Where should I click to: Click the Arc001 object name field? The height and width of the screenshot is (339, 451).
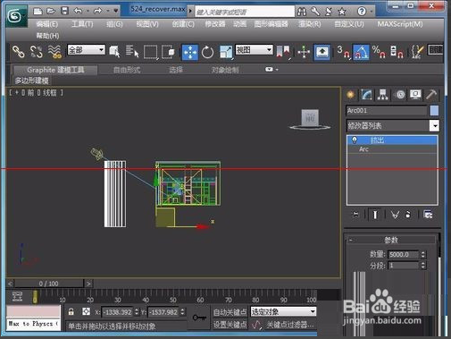tap(387, 111)
